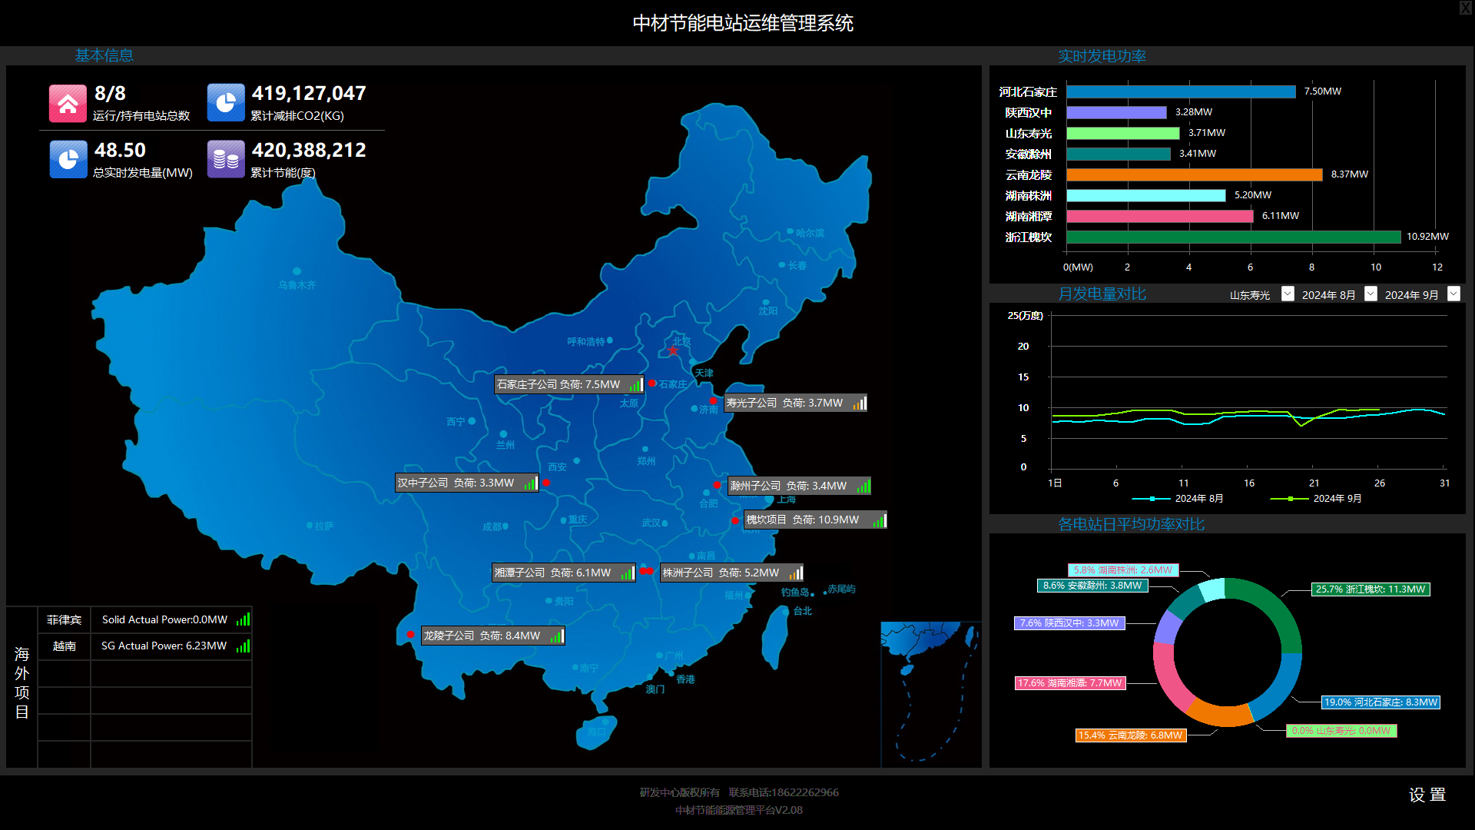
Task: Click the purple cumulative energy saving coins icon
Action: point(226,159)
